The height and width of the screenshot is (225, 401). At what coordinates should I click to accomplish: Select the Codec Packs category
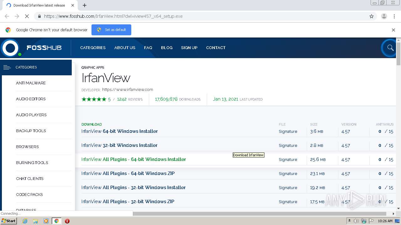[x=29, y=195]
